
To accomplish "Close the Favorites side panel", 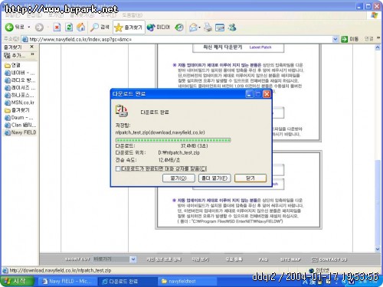I will (31, 47).
